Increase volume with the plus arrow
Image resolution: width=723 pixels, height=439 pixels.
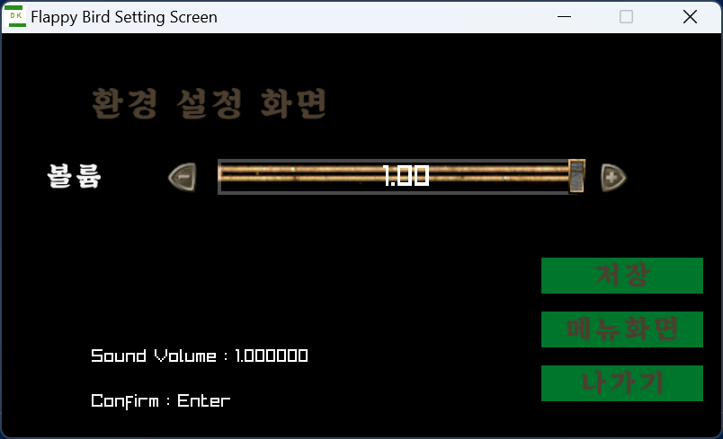click(613, 177)
